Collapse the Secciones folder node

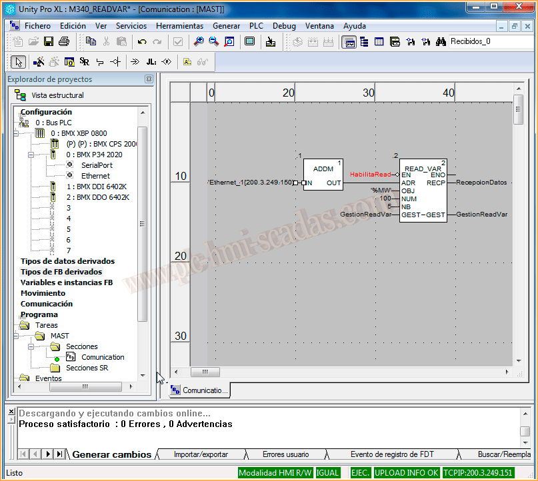pyautogui.click(x=30, y=346)
